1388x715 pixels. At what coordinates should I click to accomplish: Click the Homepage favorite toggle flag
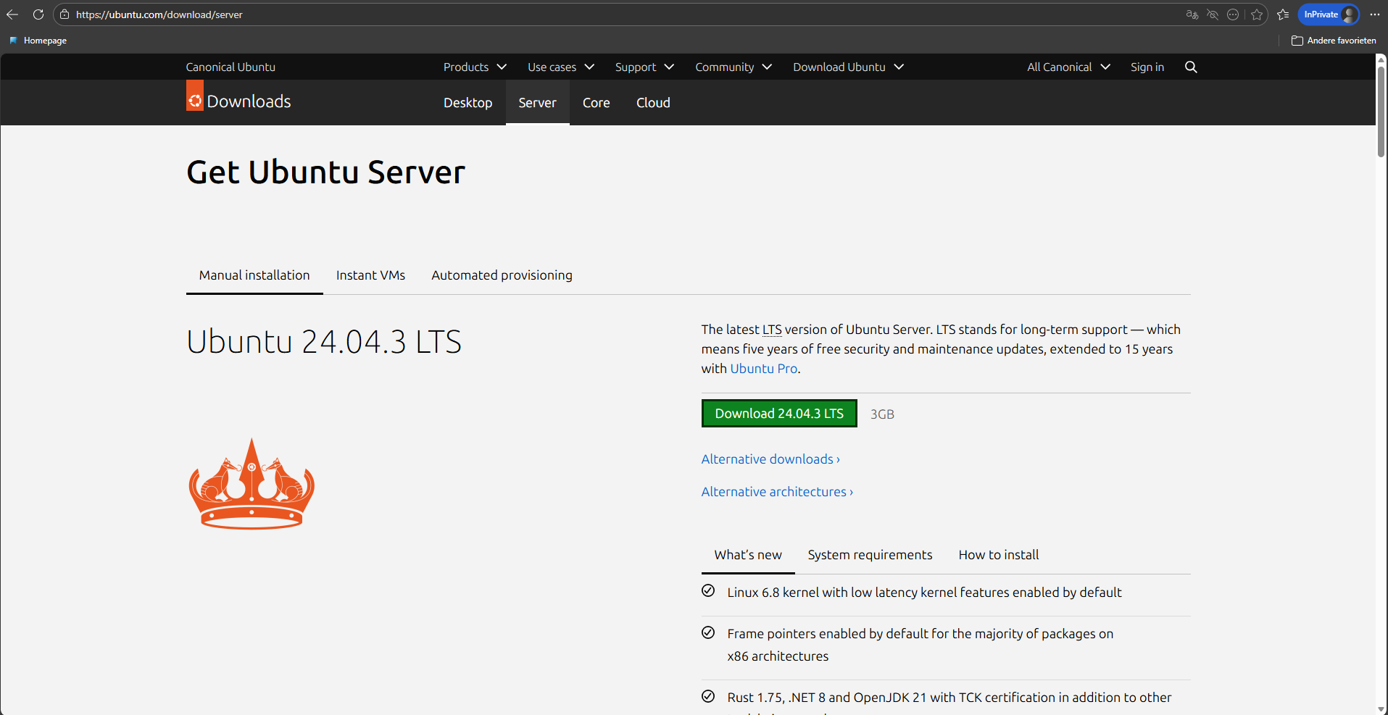tap(13, 41)
